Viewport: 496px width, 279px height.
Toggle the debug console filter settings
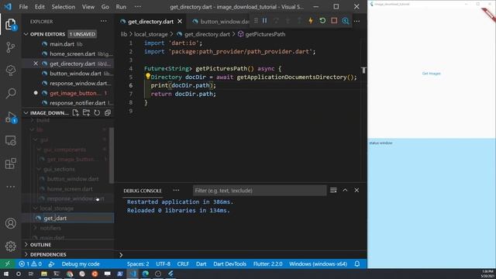333,190
